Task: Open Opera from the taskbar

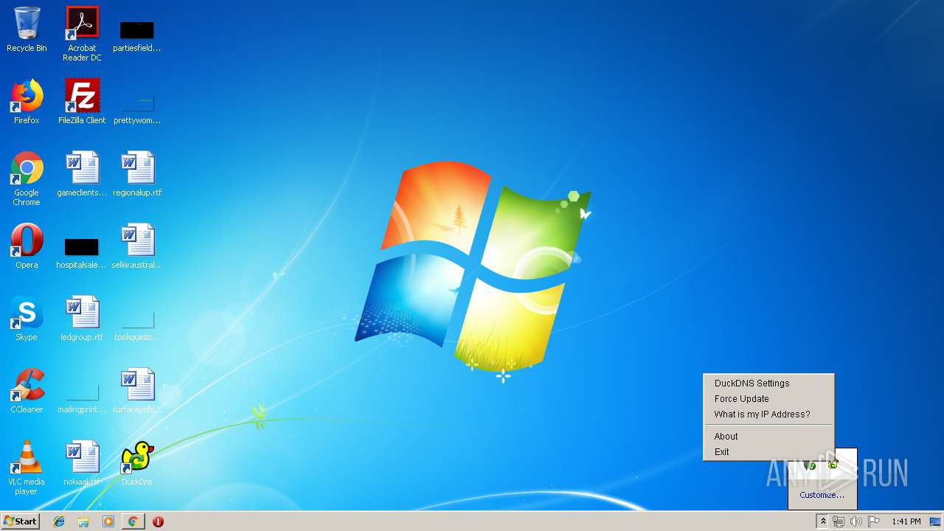Action: (x=158, y=521)
